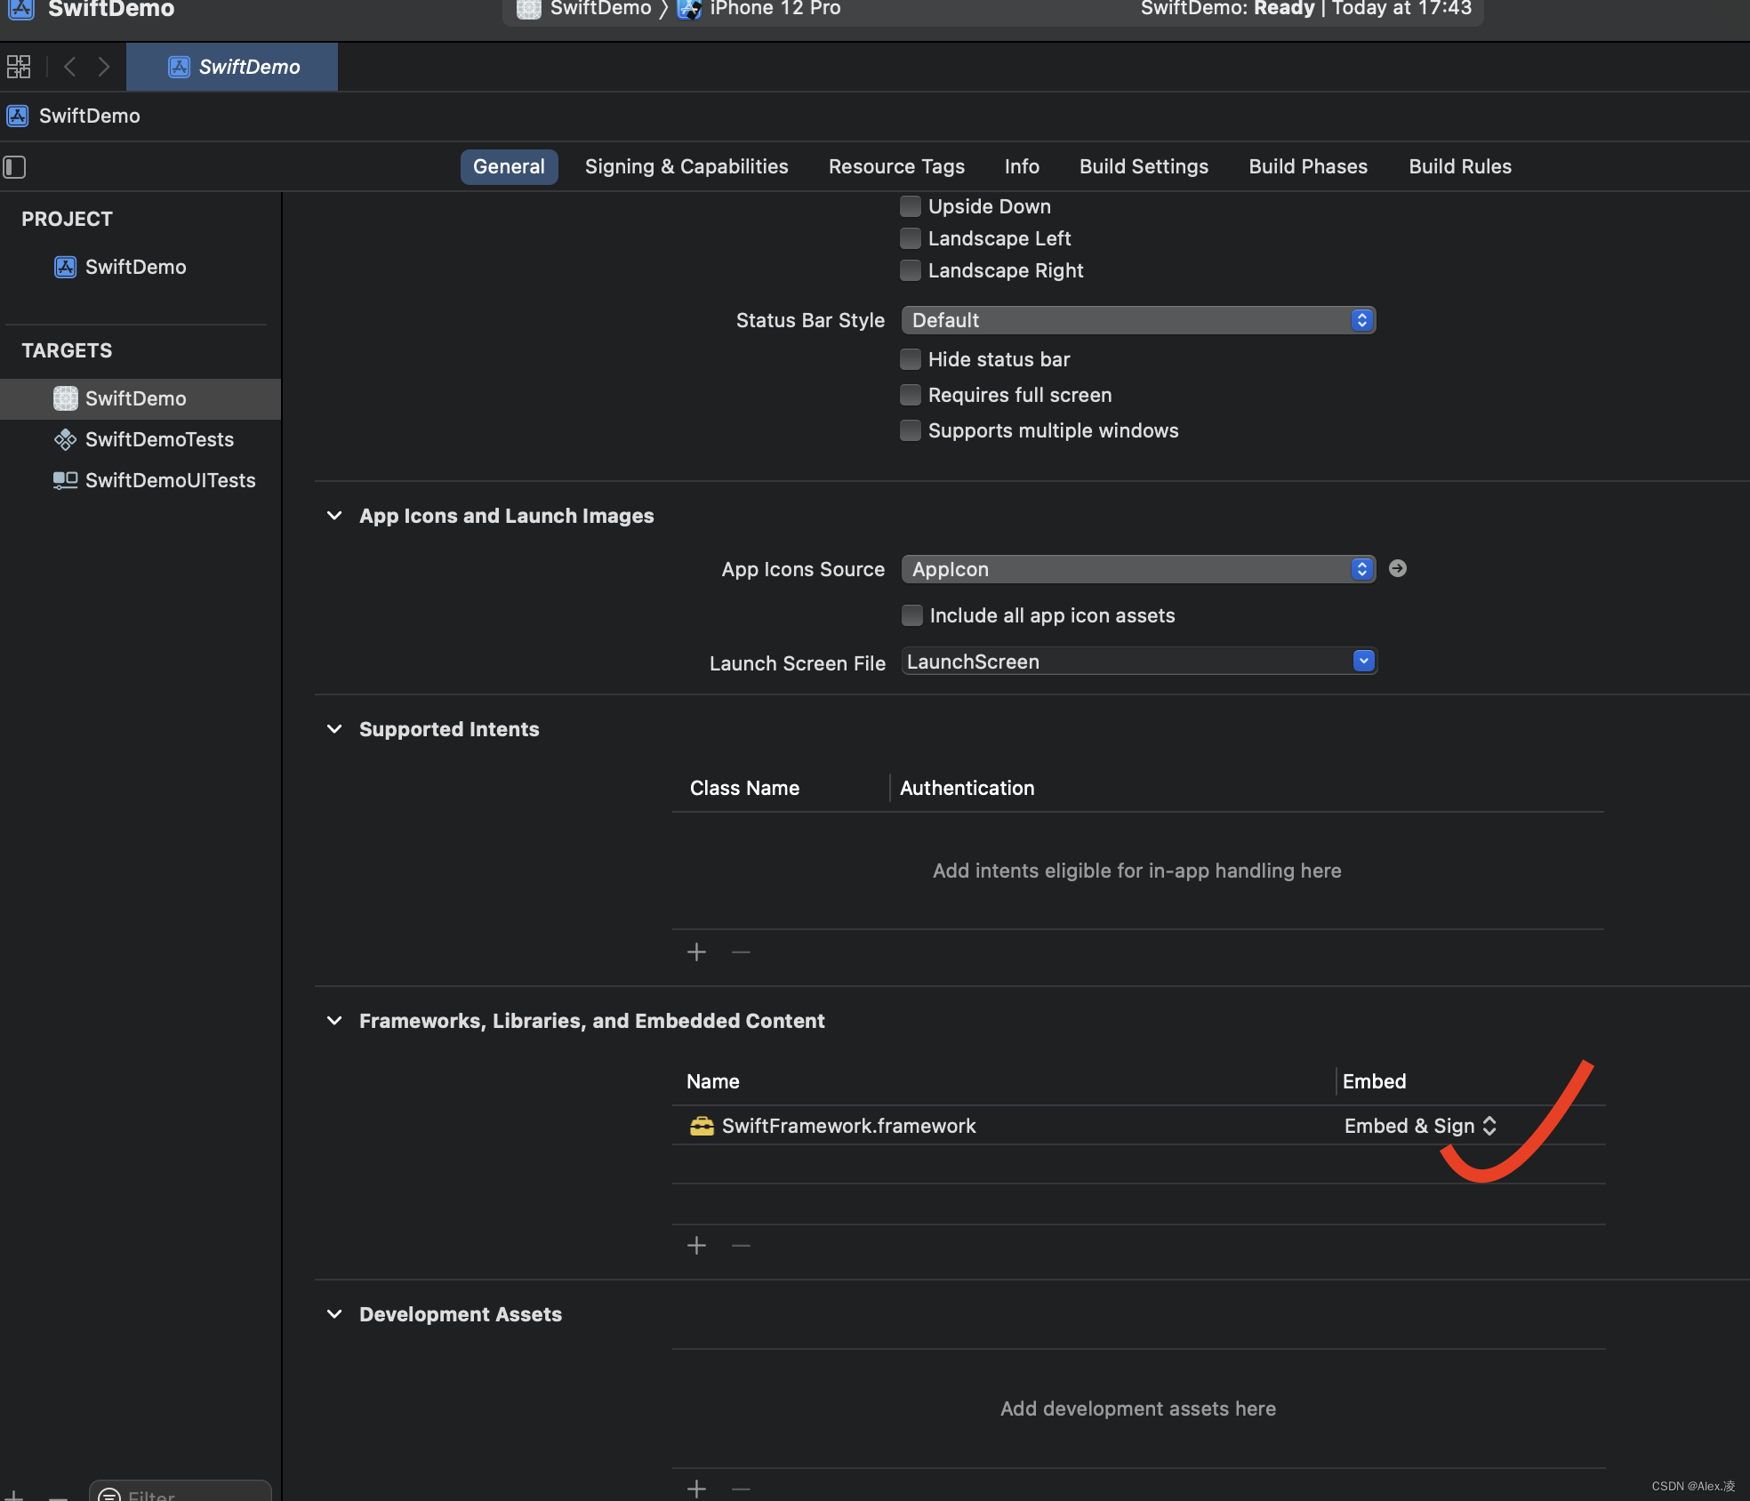Screen dimensions: 1750x1501
Task: Toggle the targets sidebar panel icon
Action: click(x=14, y=167)
